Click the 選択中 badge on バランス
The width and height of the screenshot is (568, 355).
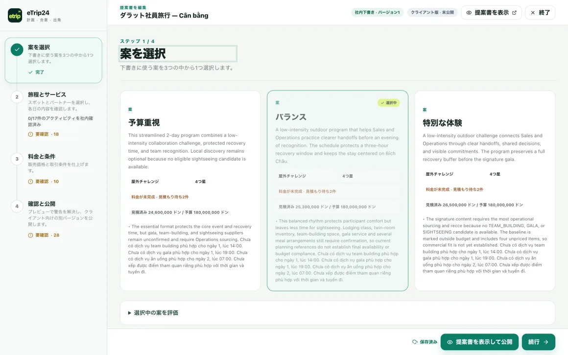(388, 103)
